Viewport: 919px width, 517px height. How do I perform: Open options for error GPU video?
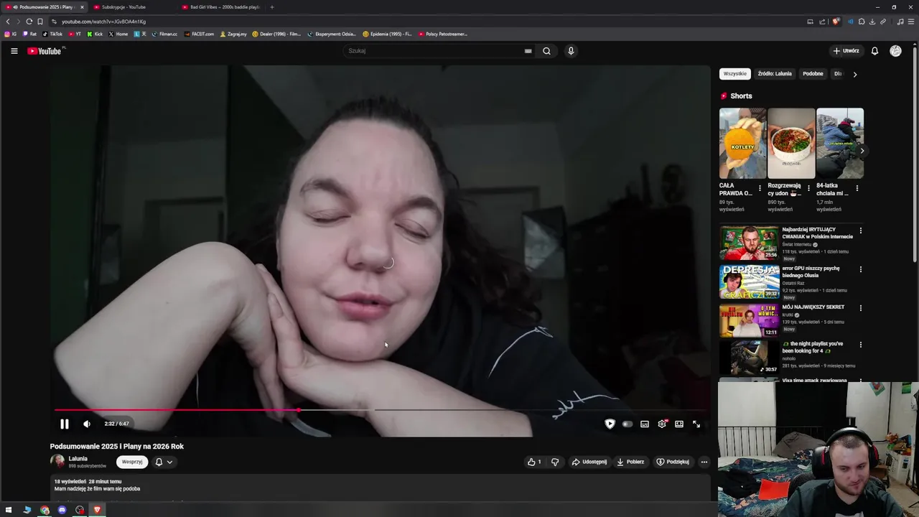point(861,269)
